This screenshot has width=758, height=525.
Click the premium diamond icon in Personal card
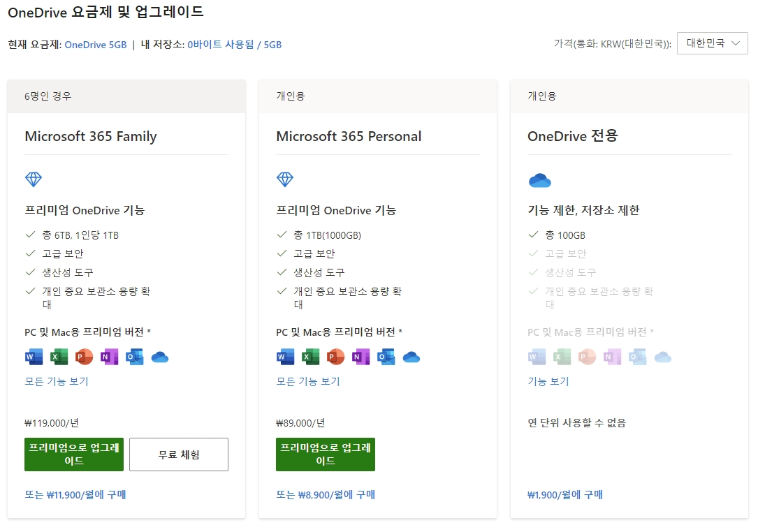click(285, 179)
